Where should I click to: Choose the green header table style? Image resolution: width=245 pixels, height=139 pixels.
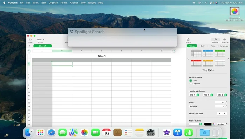click(220, 54)
